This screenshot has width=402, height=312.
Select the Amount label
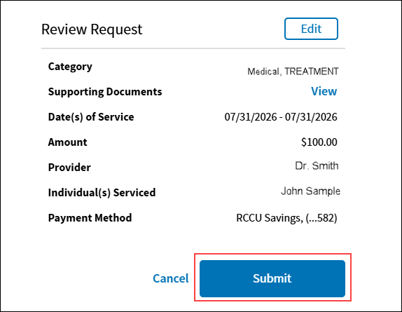[68, 142]
